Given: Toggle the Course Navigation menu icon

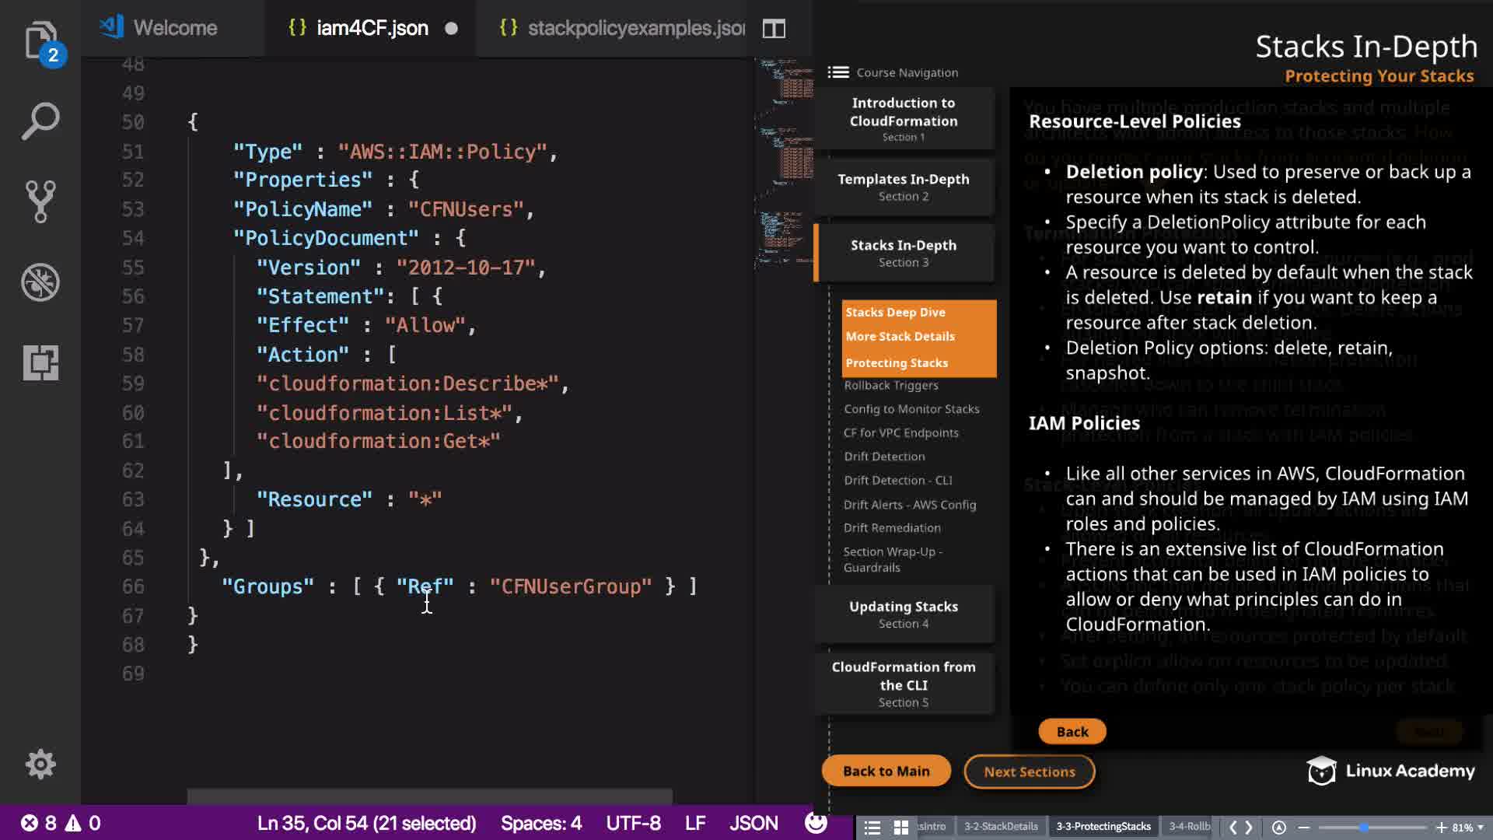Looking at the screenshot, I should point(837,72).
